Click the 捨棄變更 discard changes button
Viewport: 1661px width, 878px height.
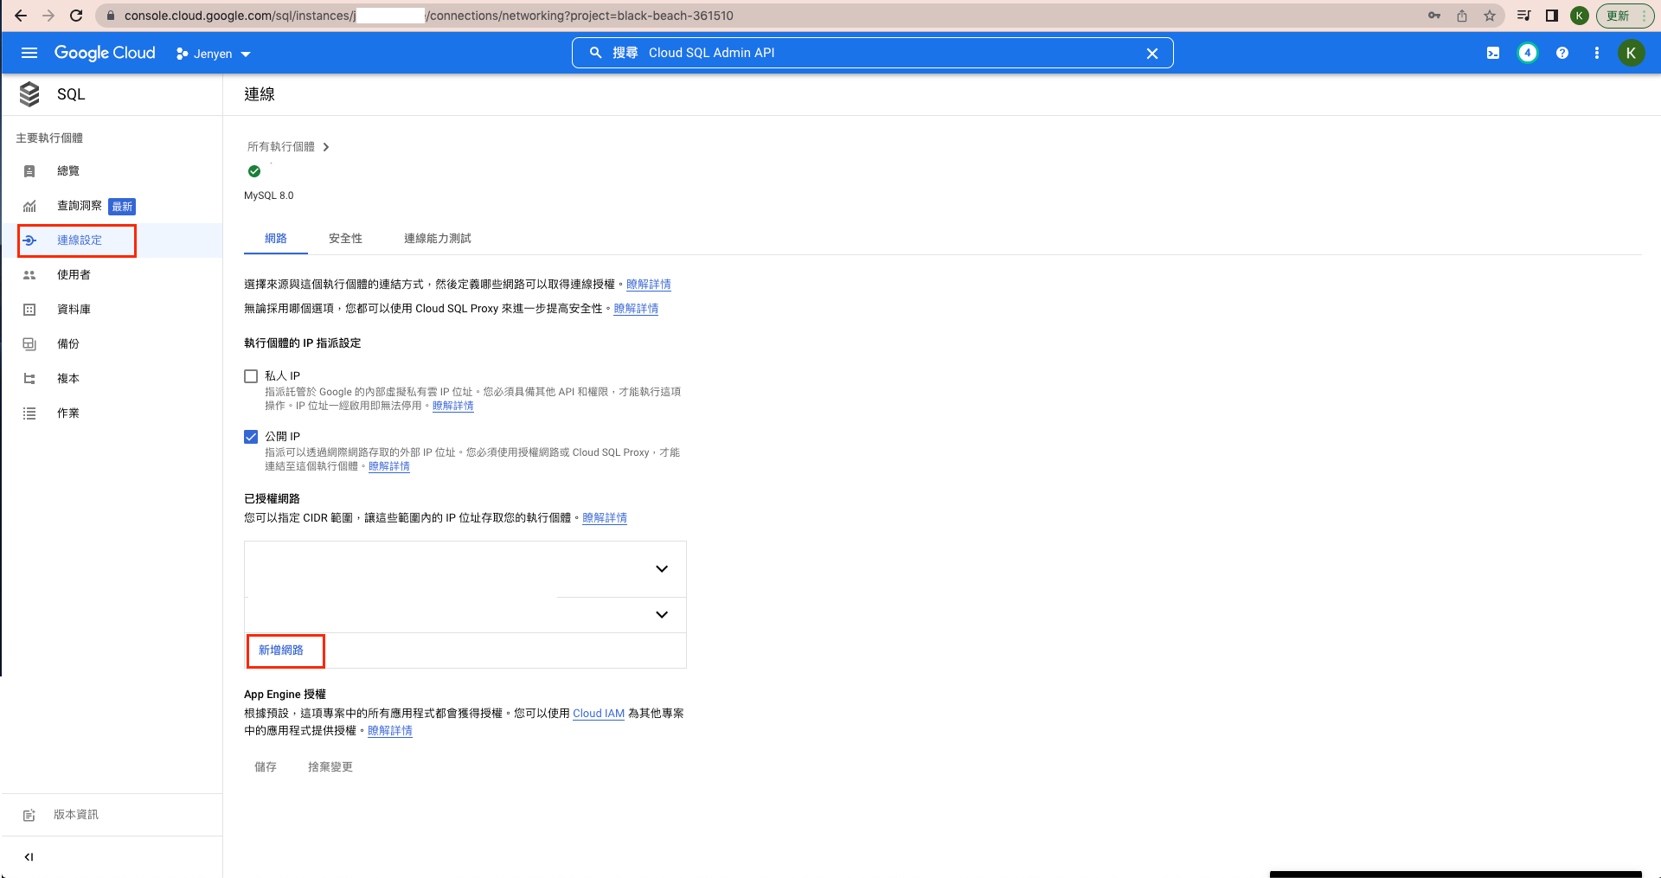330,767
